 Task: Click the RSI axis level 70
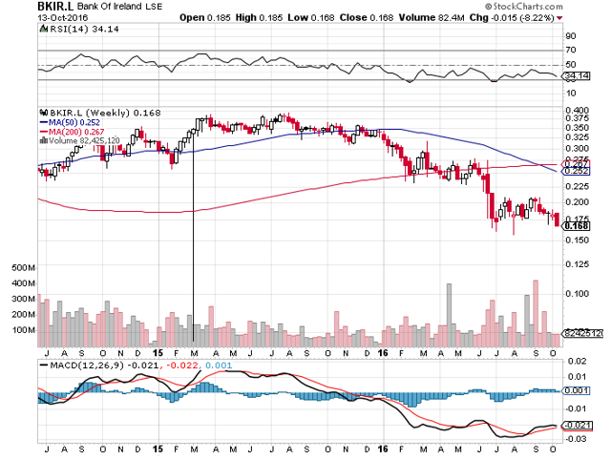(571, 51)
